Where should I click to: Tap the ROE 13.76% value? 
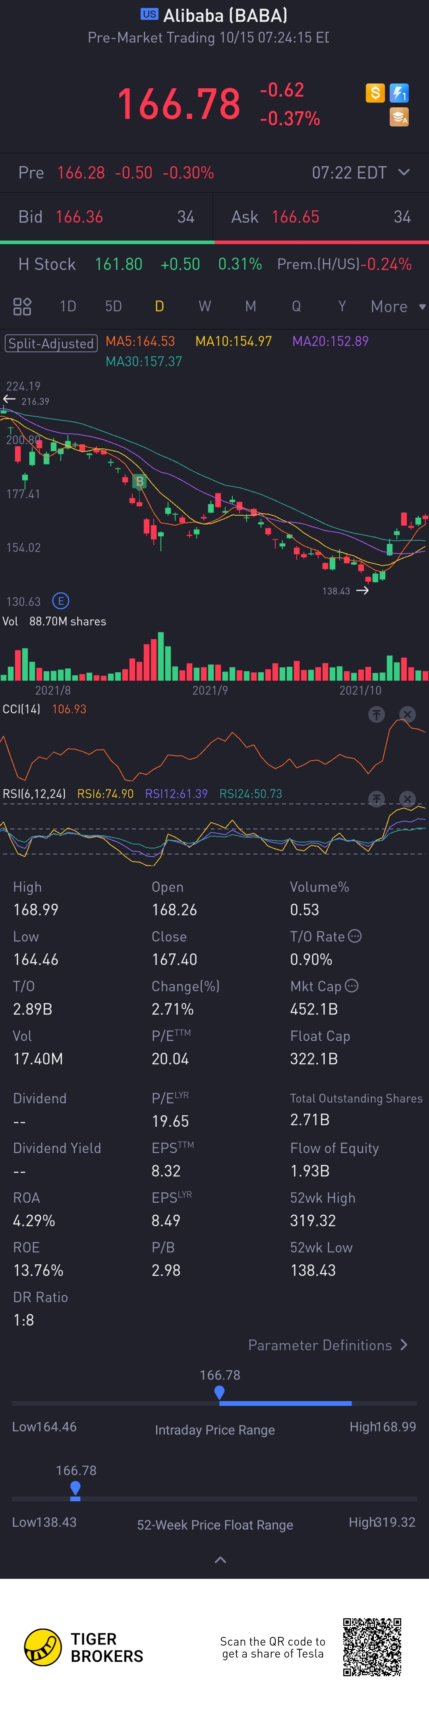coord(39,1270)
